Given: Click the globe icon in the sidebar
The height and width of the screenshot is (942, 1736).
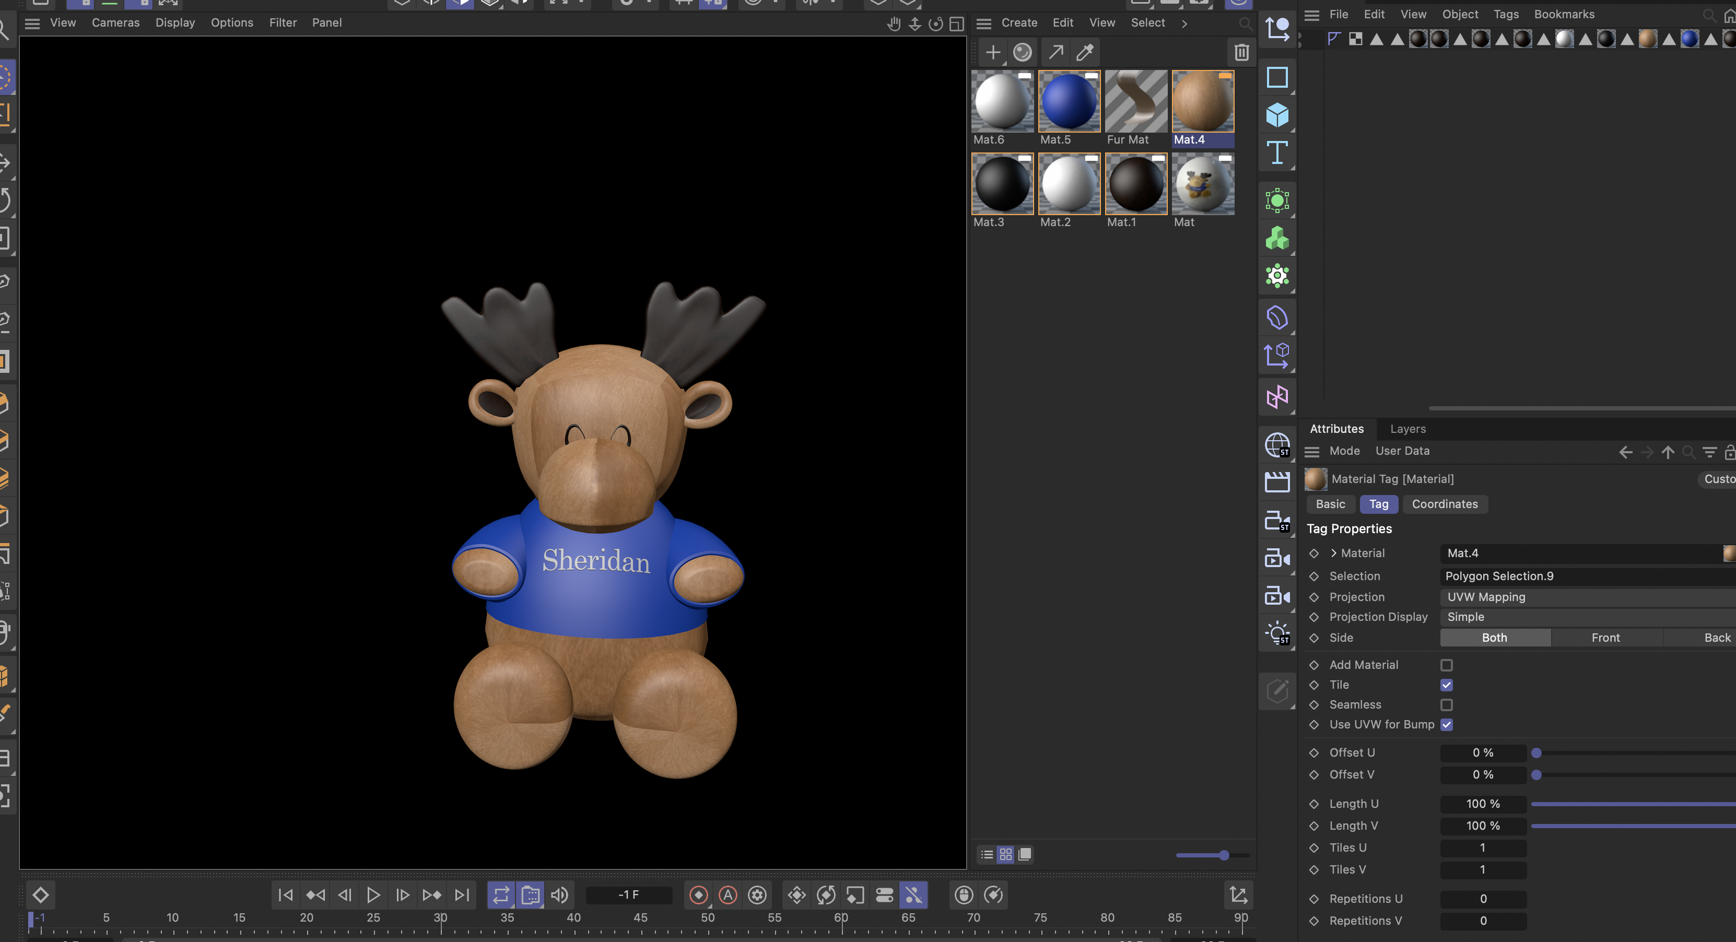Looking at the screenshot, I should tap(1278, 445).
